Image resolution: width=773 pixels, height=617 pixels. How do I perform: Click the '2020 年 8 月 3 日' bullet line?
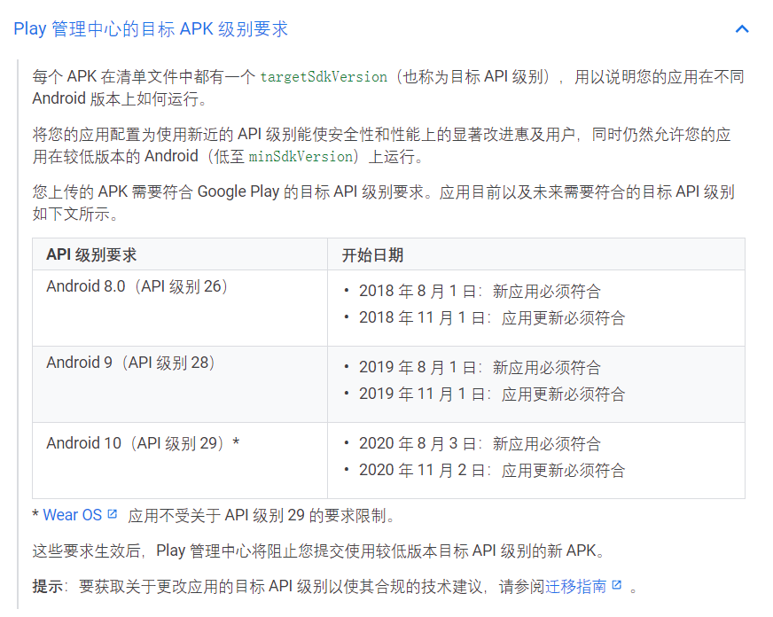point(480,443)
